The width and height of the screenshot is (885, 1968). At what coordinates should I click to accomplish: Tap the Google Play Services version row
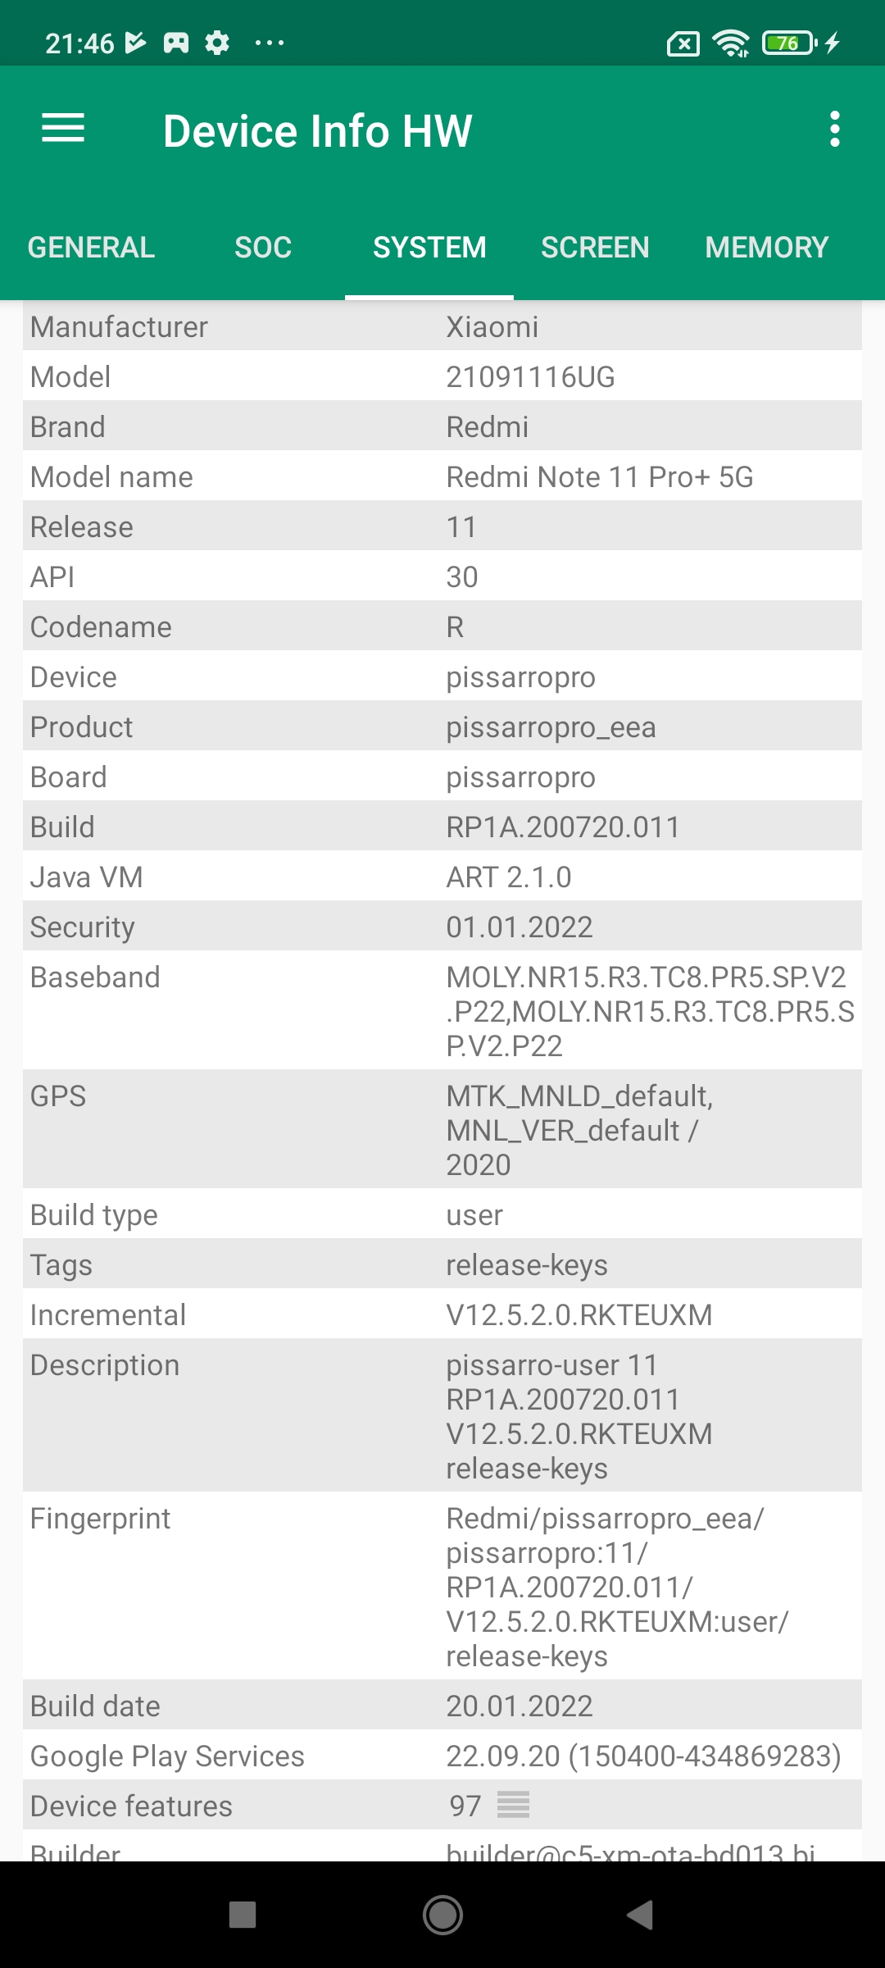642,1756
